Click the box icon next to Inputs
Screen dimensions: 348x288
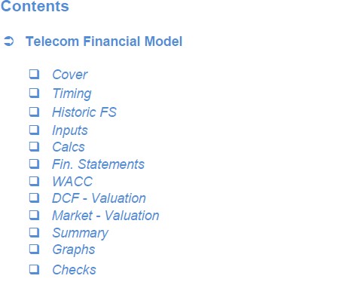coord(35,130)
